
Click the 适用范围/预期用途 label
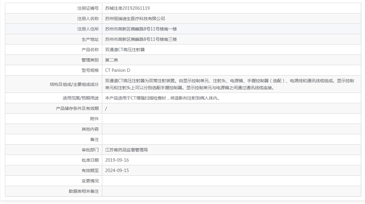click(81, 98)
